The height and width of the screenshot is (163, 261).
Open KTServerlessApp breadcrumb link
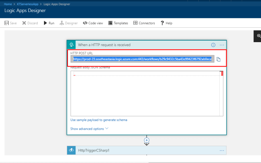pos(28,4)
